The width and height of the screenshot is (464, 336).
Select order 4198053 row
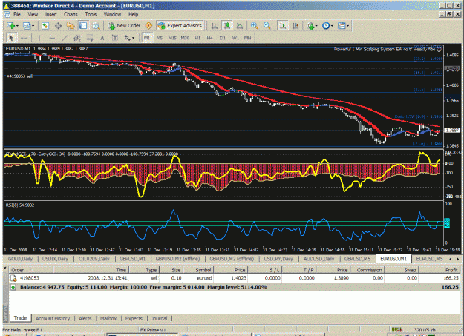(235, 278)
